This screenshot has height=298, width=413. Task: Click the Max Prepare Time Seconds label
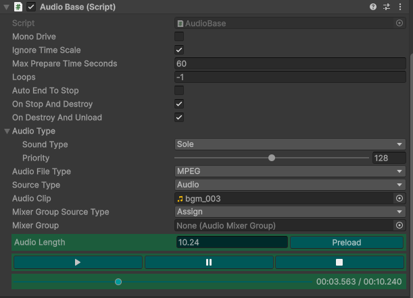point(64,63)
